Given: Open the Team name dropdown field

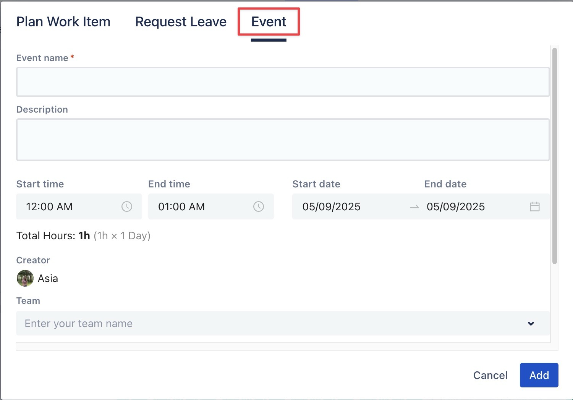Looking at the screenshot, I should (x=267, y=324).
